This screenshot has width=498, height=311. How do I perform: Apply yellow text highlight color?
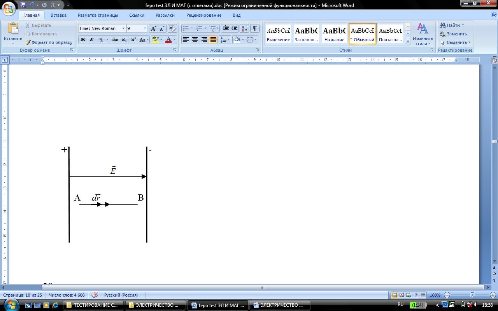click(155, 40)
